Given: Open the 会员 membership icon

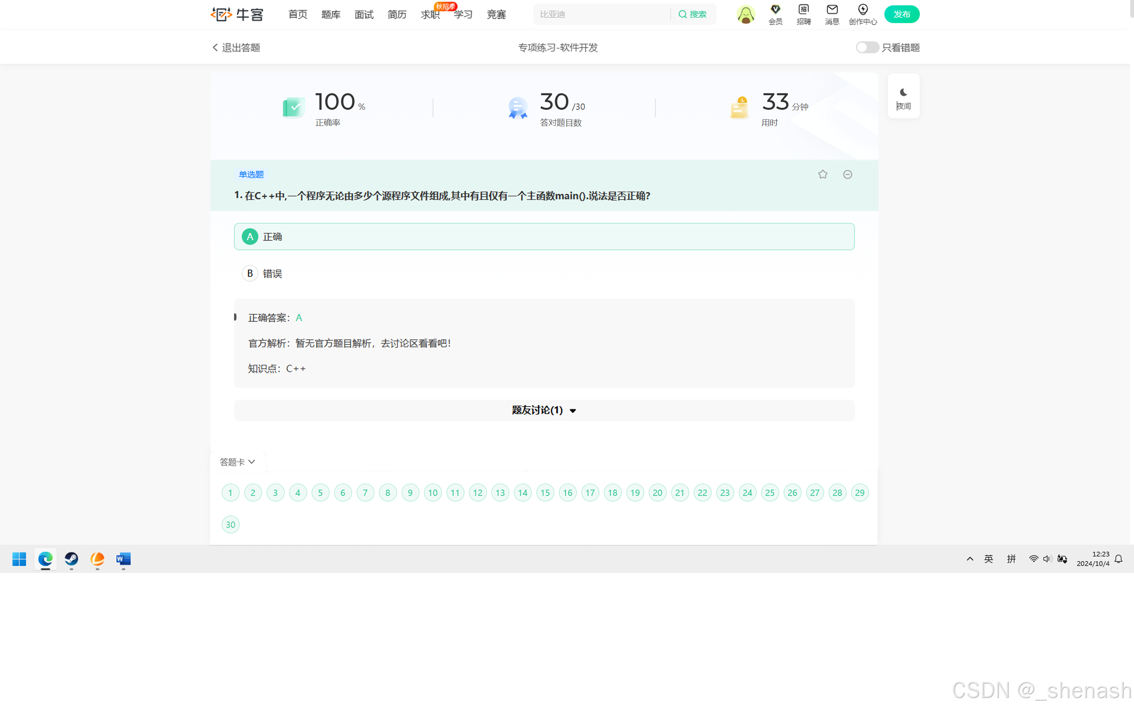Looking at the screenshot, I should coord(775,14).
